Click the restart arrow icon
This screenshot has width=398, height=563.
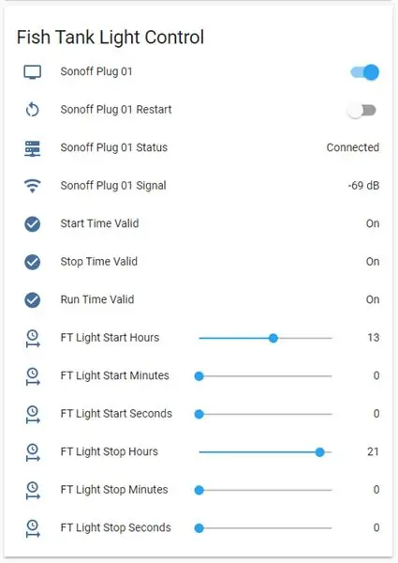(32, 110)
